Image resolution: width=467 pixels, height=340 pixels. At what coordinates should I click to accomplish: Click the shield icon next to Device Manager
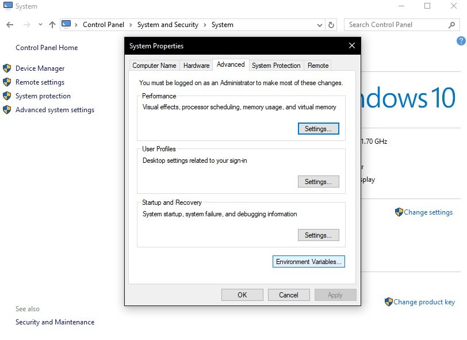(7, 68)
